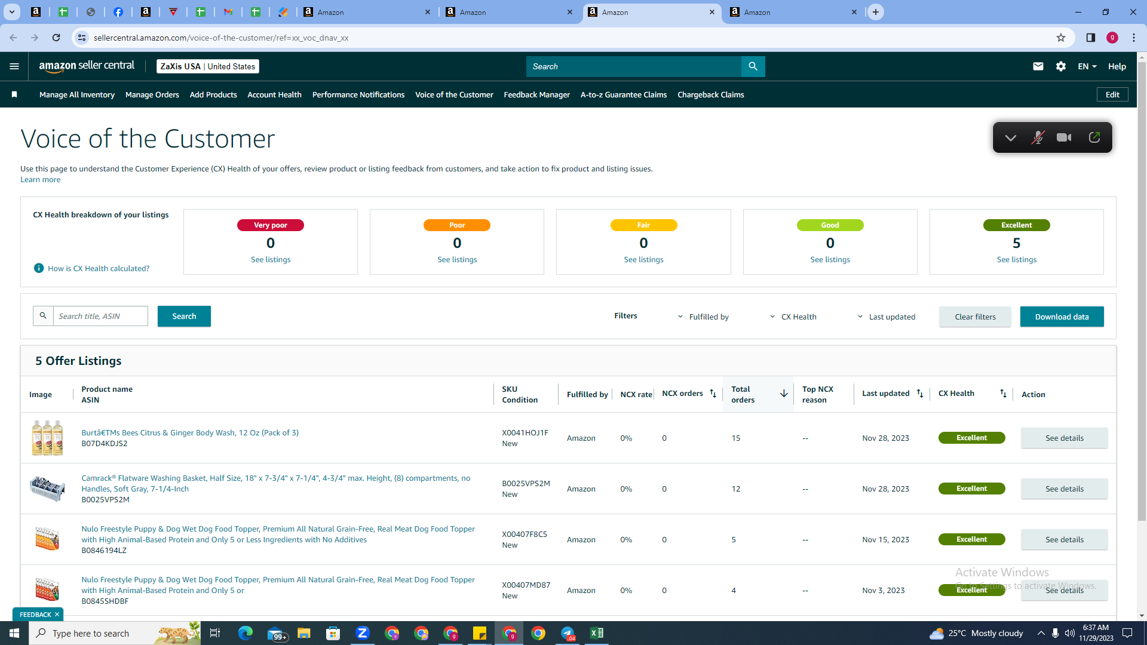Click the bookmark flag icon in navigation bar
Viewport: 1147px width, 645px height.
(14, 94)
